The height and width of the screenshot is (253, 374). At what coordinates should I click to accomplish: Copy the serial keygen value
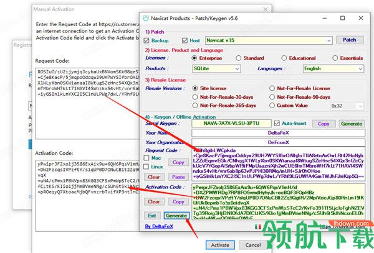point(324,124)
